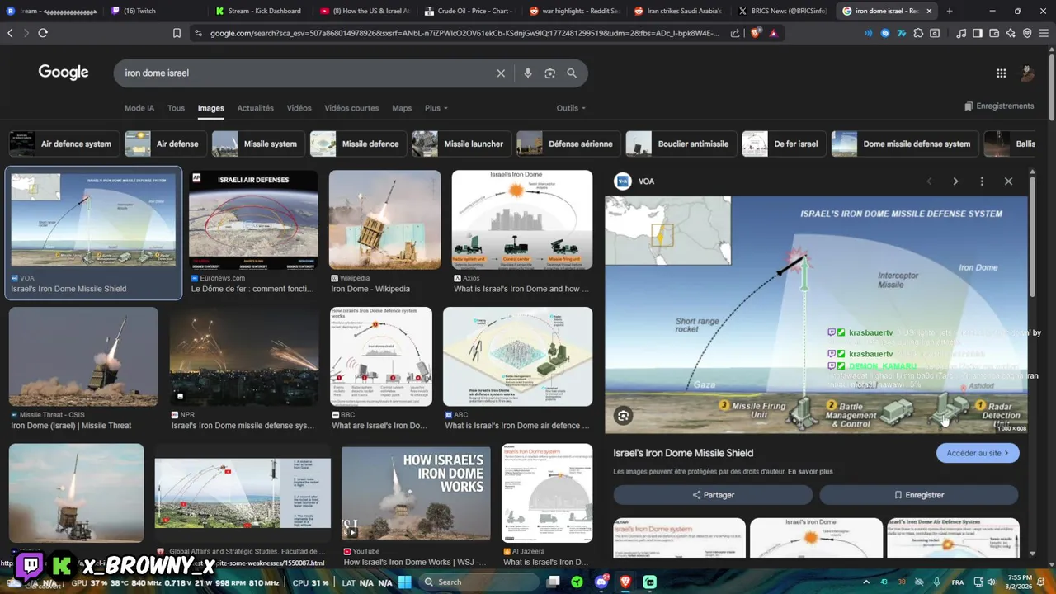
Task: Search by image with Google Lens icon
Action: [x=550, y=73]
